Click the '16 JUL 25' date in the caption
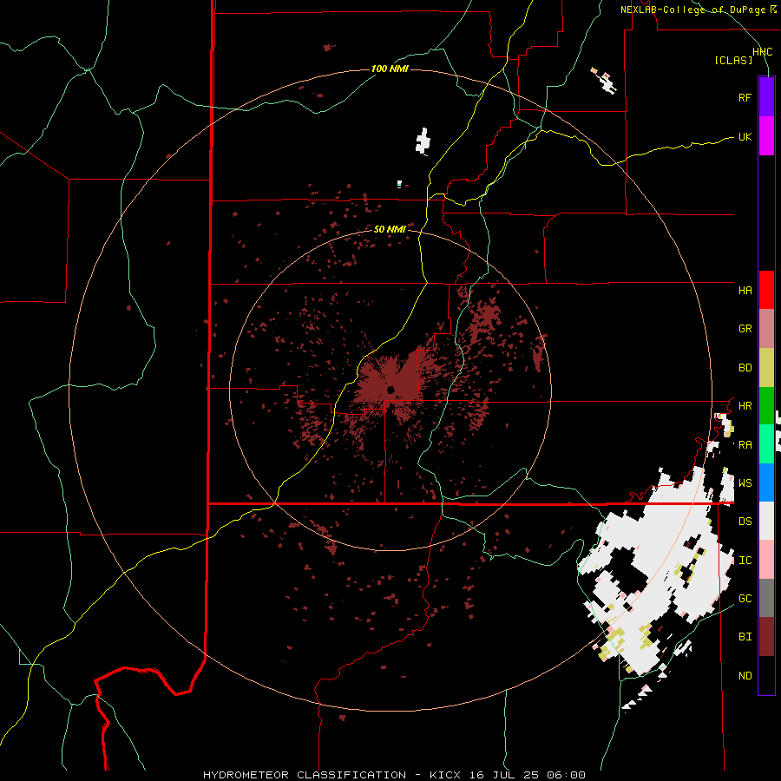 [x=504, y=775]
